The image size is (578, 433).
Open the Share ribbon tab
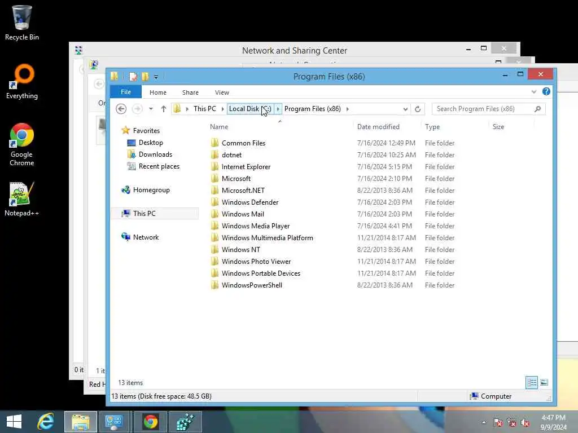click(x=190, y=92)
